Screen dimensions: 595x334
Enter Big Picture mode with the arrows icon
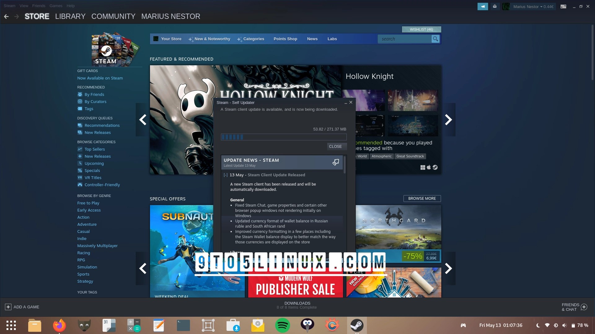point(564,6)
